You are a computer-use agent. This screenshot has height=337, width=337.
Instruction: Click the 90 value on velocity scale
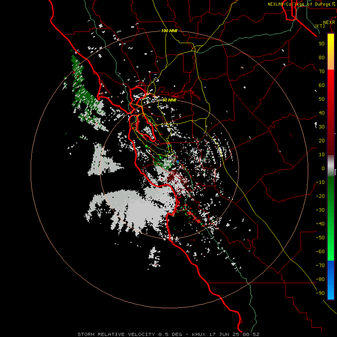tap(322, 44)
